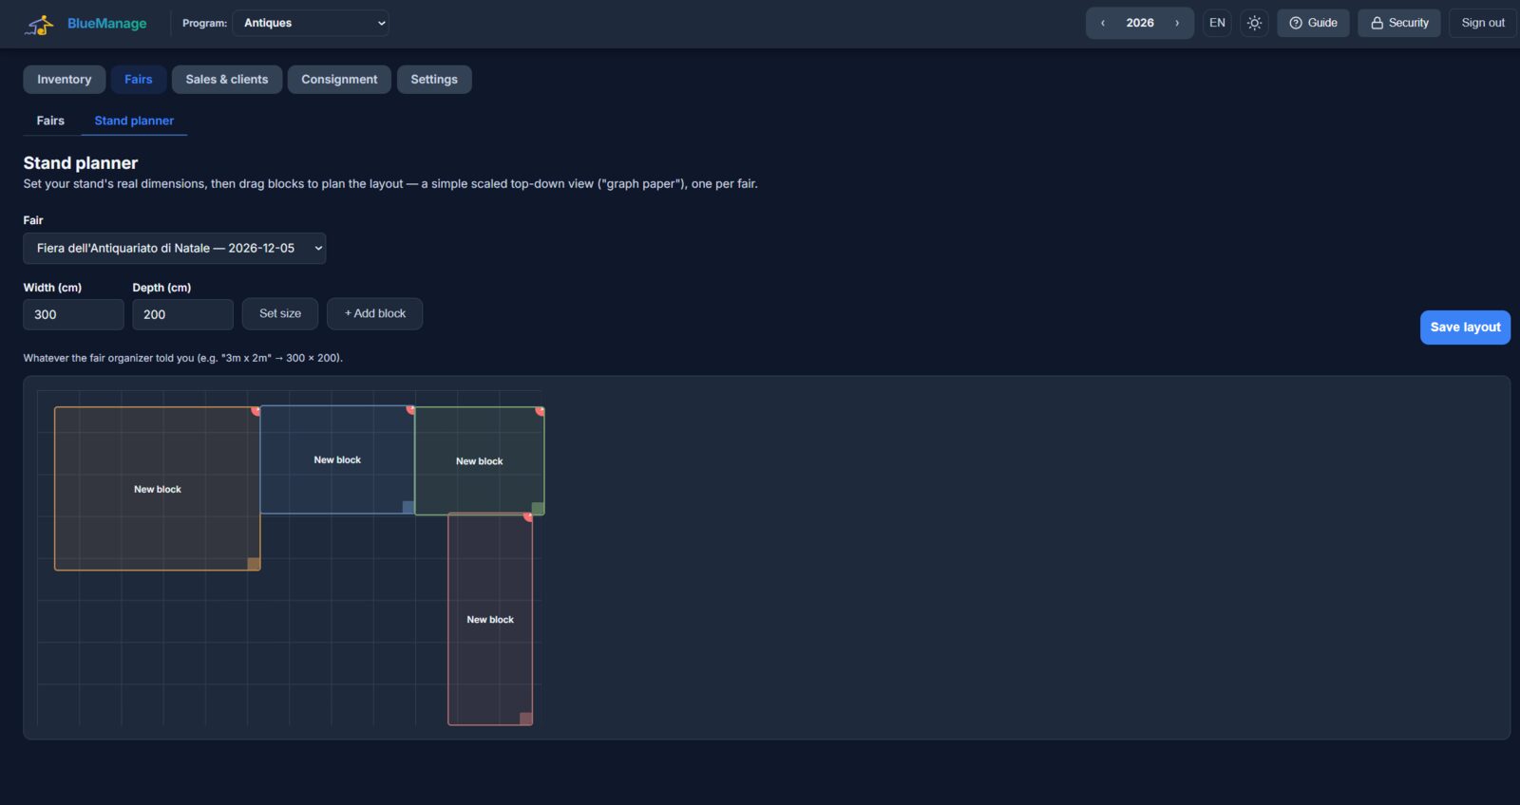Focus the Depth (cm) field

tap(182, 314)
